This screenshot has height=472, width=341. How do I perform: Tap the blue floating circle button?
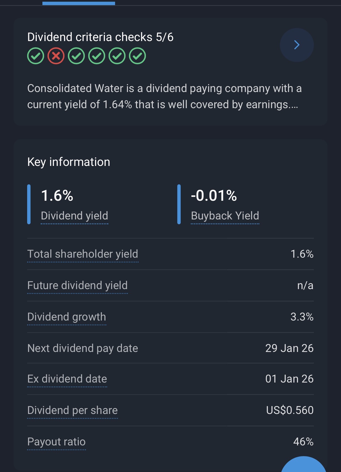click(304, 466)
